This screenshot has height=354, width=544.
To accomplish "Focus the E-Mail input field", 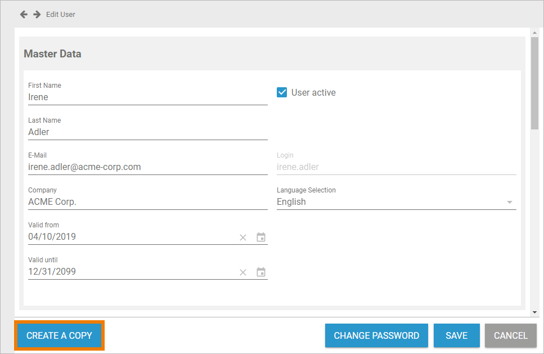I will (147, 167).
